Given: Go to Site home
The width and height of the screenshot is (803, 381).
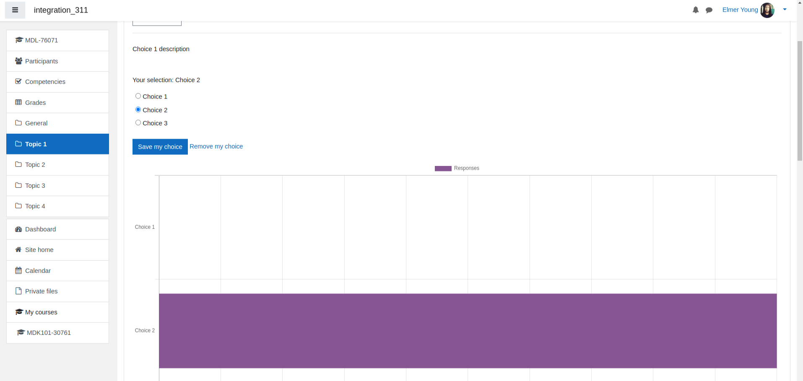Looking at the screenshot, I should point(57,250).
